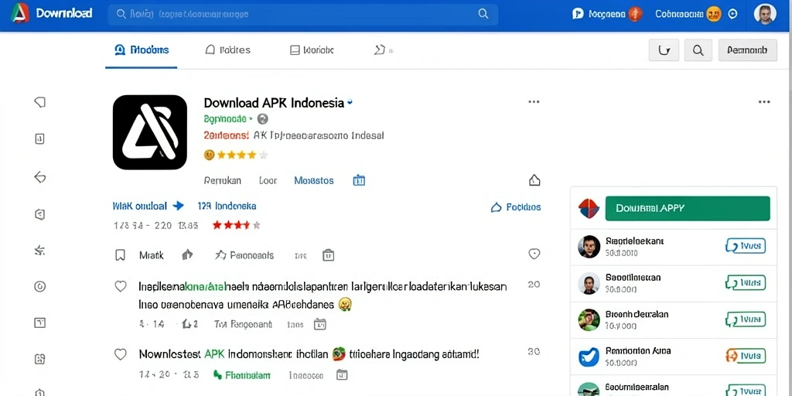Open three-dot menu beside app title

(x=534, y=102)
